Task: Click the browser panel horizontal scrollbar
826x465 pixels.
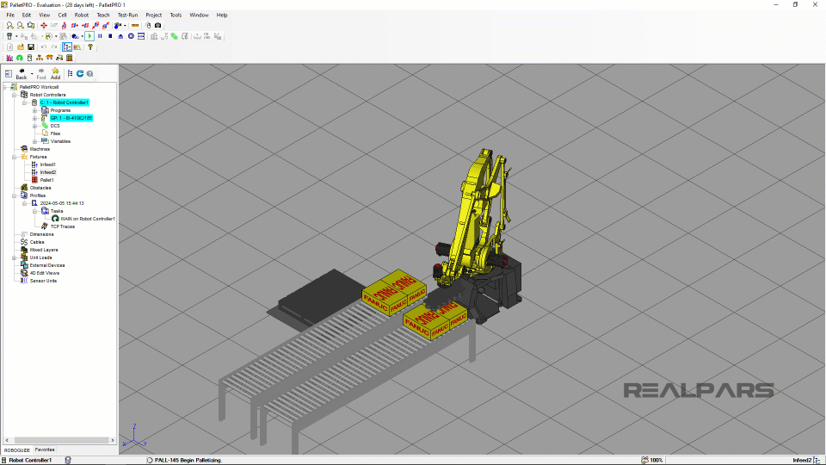Action: (x=61, y=440)
